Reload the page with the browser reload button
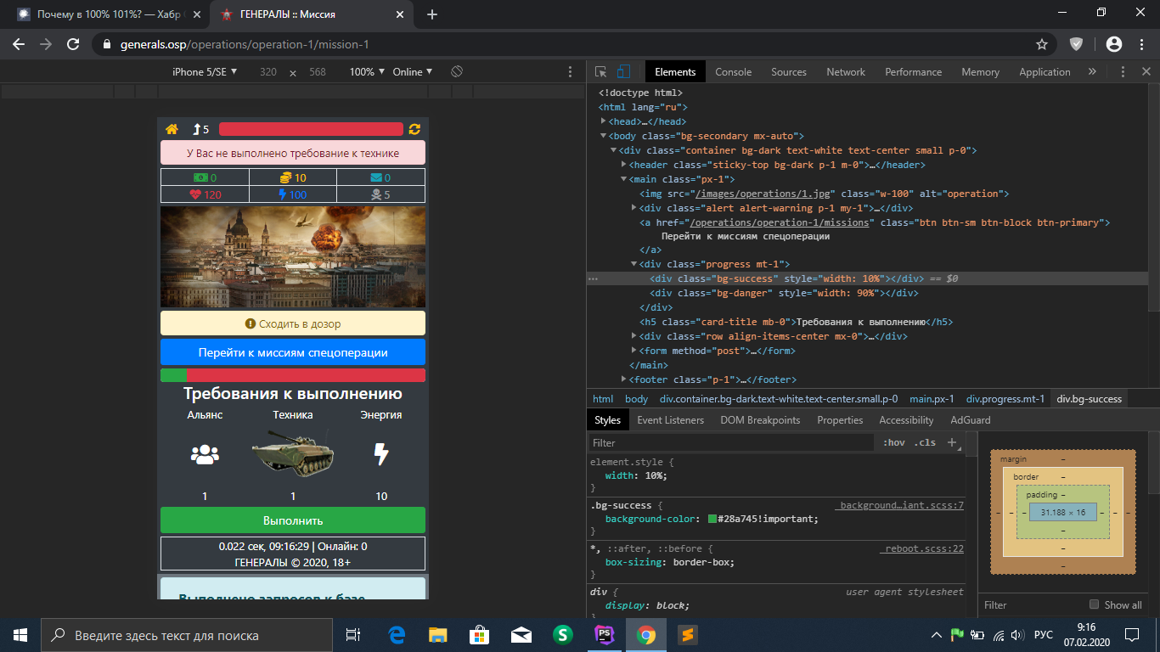 click(73, 44)
